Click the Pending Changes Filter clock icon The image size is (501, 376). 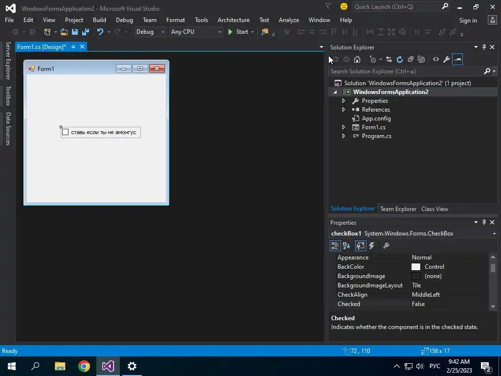tap(372, 59)
